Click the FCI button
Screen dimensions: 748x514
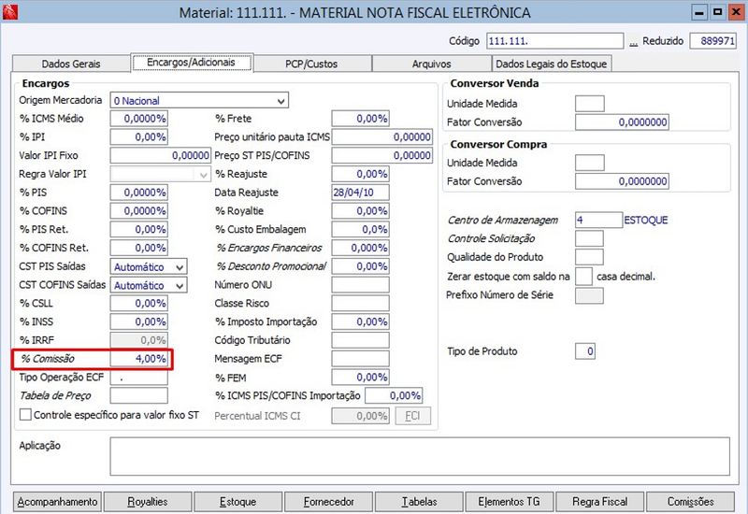pos(412,416)
